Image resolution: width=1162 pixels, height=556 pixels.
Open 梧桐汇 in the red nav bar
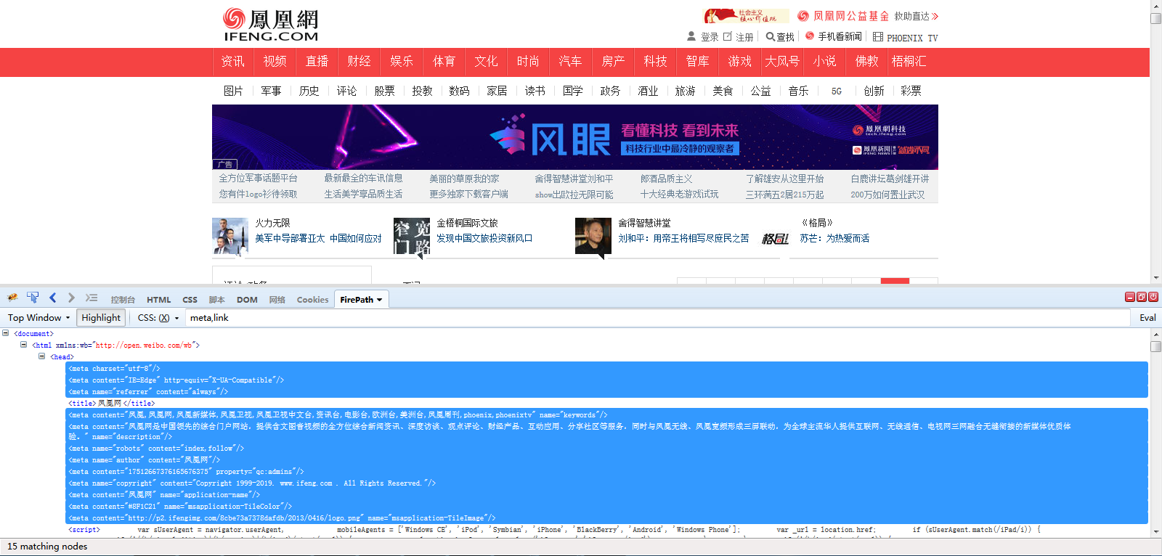909,62
